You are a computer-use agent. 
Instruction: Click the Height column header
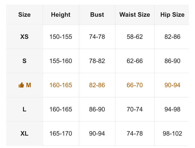pyautogui.click(x=61, y=15)
